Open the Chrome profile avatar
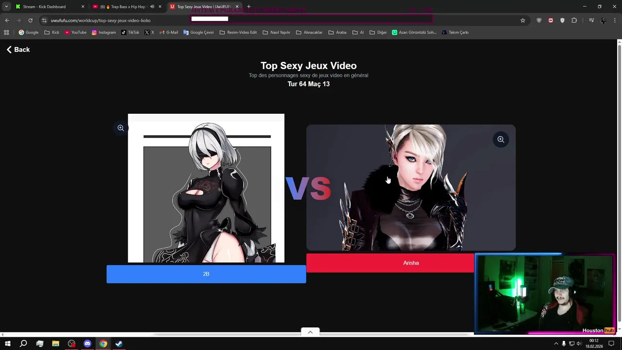 (x=603, y=20)
